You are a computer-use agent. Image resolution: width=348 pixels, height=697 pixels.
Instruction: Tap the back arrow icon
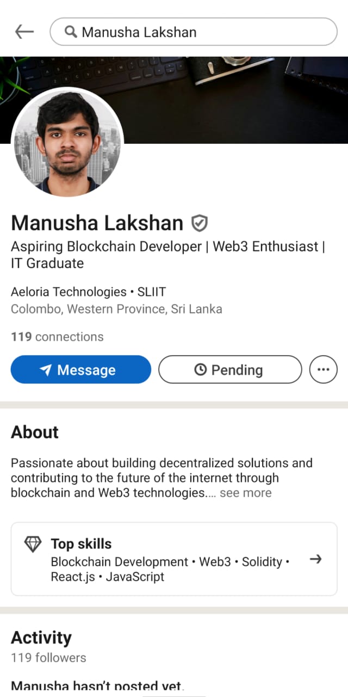24,32
